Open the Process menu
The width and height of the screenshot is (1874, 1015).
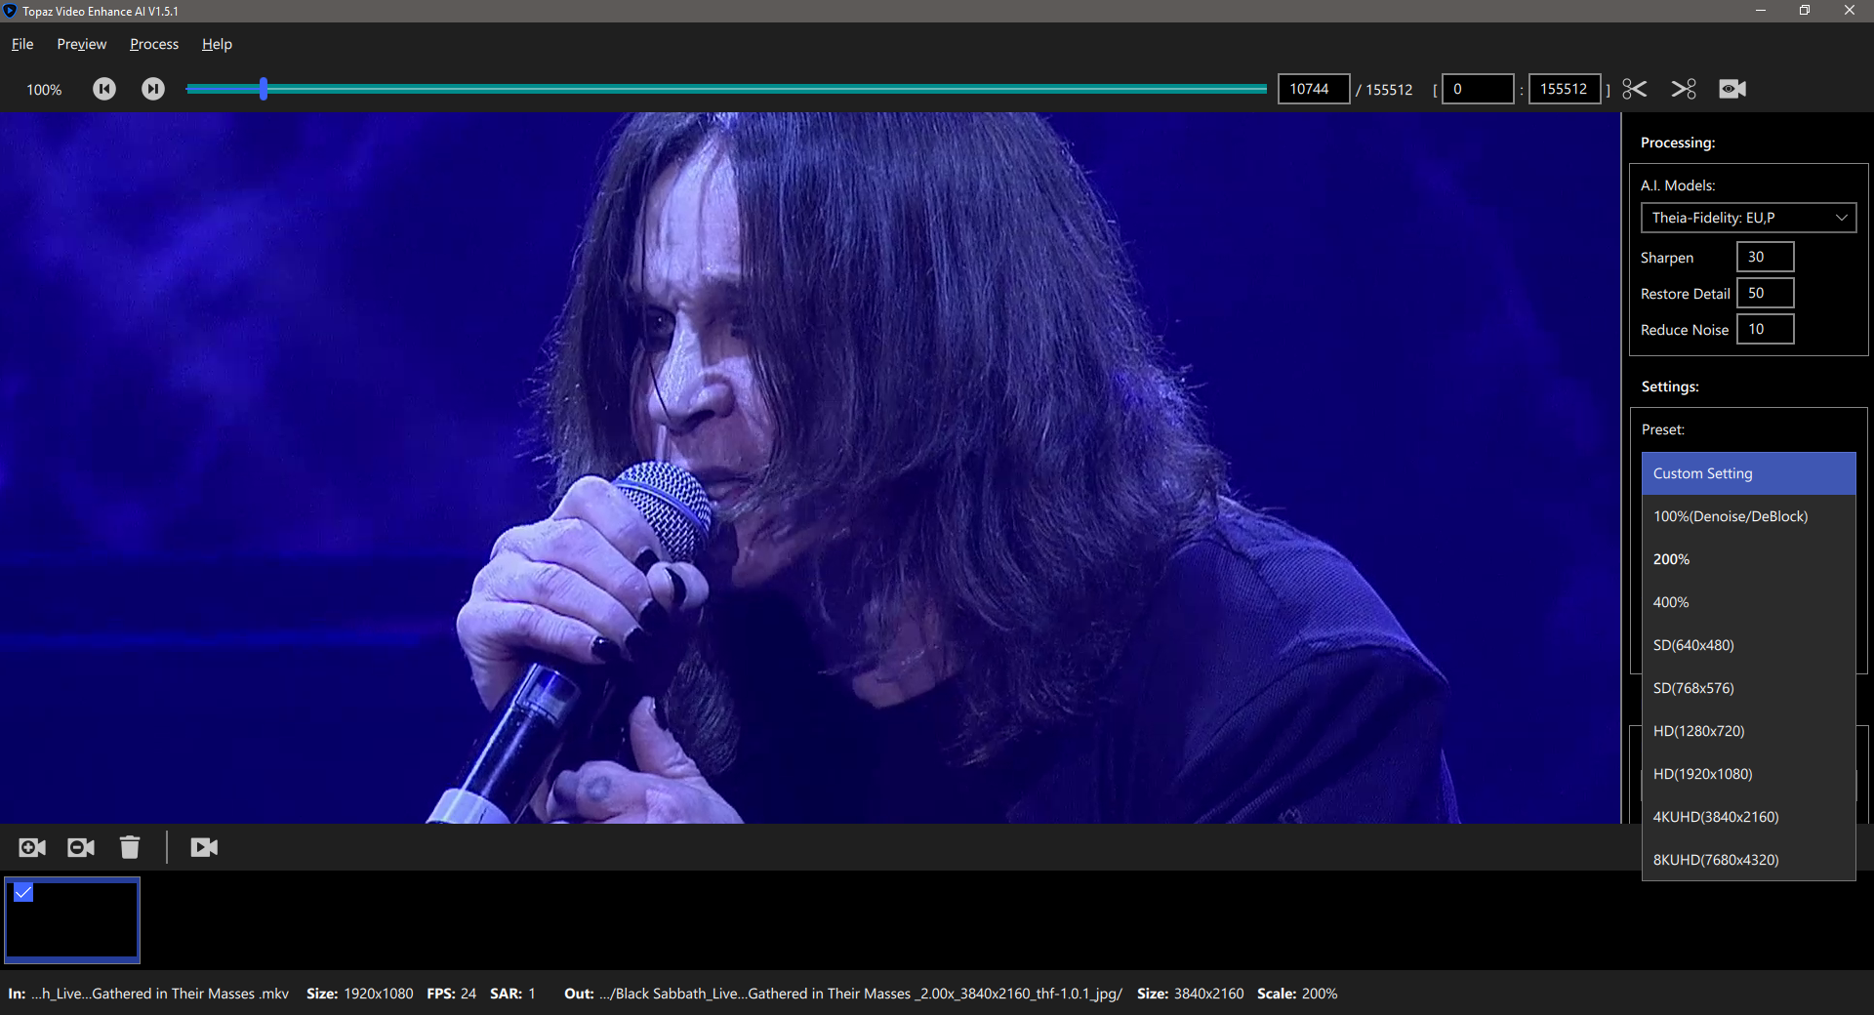154,44
